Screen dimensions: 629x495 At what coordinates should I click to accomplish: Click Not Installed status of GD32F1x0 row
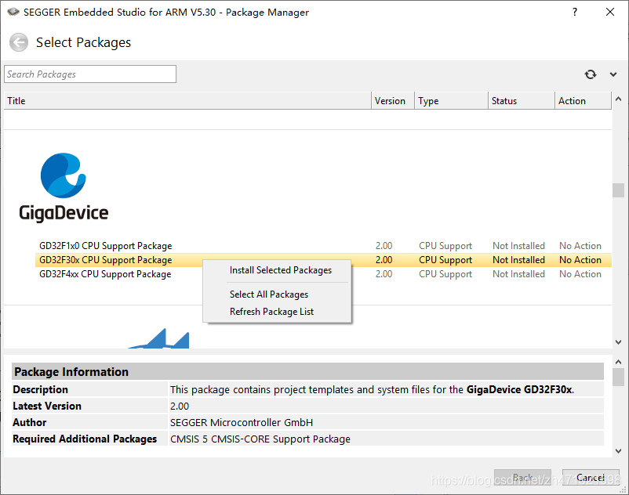pos(518,245)
